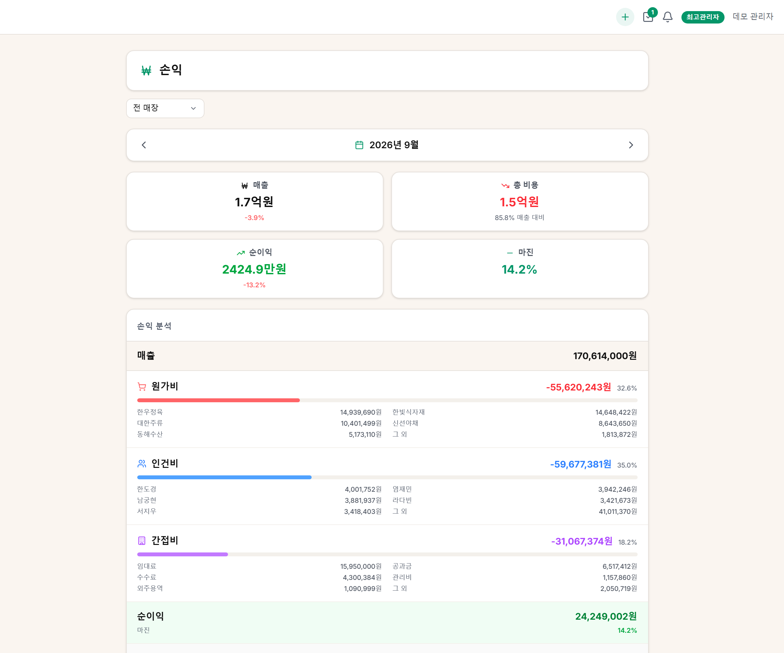Click the 1.5억원 total cost value

tap(519, 202)
